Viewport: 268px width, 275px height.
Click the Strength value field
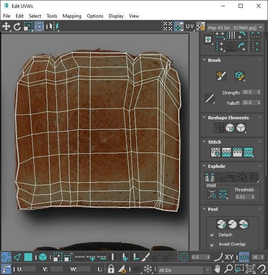tap(249, 92)
